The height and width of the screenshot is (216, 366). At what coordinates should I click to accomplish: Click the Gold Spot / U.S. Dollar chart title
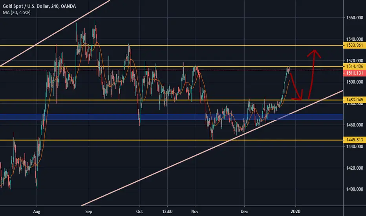point(39,6)
